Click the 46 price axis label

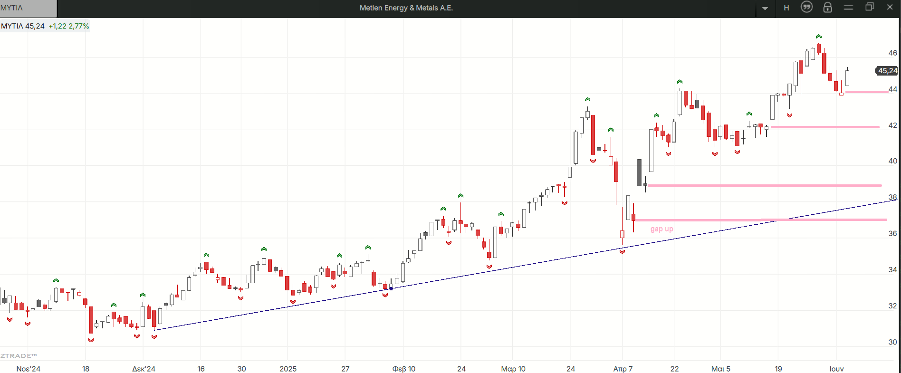(892, 53)
